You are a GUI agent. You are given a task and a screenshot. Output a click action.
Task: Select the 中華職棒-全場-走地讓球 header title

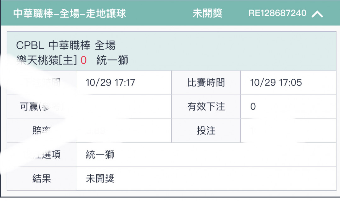pos(69,13)
